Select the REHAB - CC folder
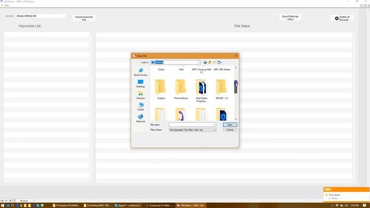The image size is (370, 208). pos(222,90)
